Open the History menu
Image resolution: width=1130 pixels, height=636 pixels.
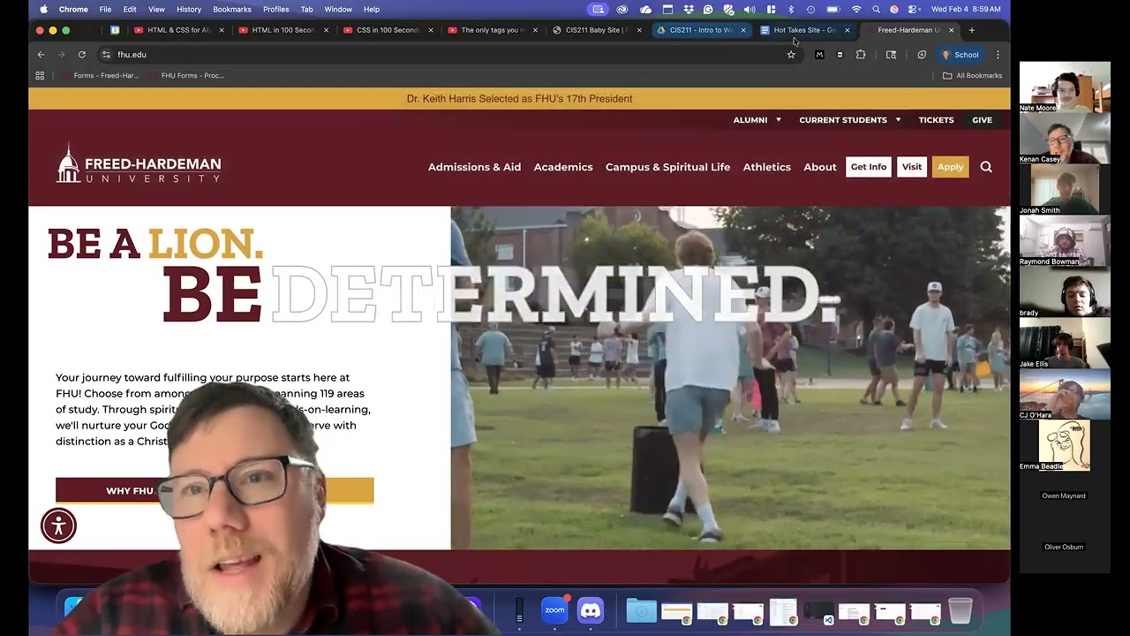tap(189, 10)
